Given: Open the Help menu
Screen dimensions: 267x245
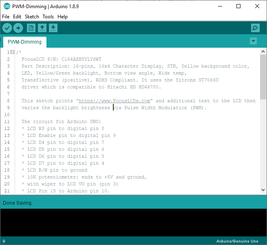Looking at the screenshot, I should 62,17.
